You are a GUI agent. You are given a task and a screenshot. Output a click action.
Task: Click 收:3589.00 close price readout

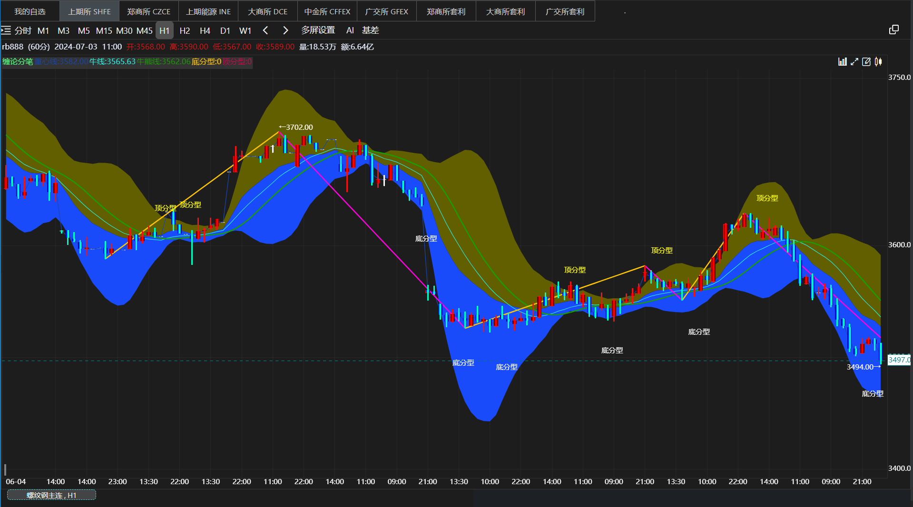click(275, 47)
